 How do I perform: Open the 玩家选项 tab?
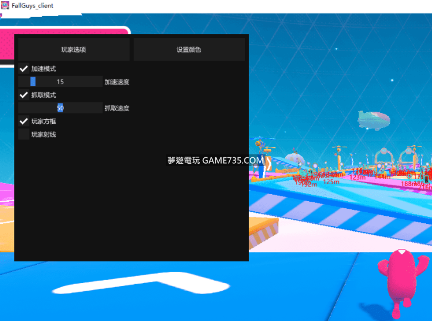73,50
